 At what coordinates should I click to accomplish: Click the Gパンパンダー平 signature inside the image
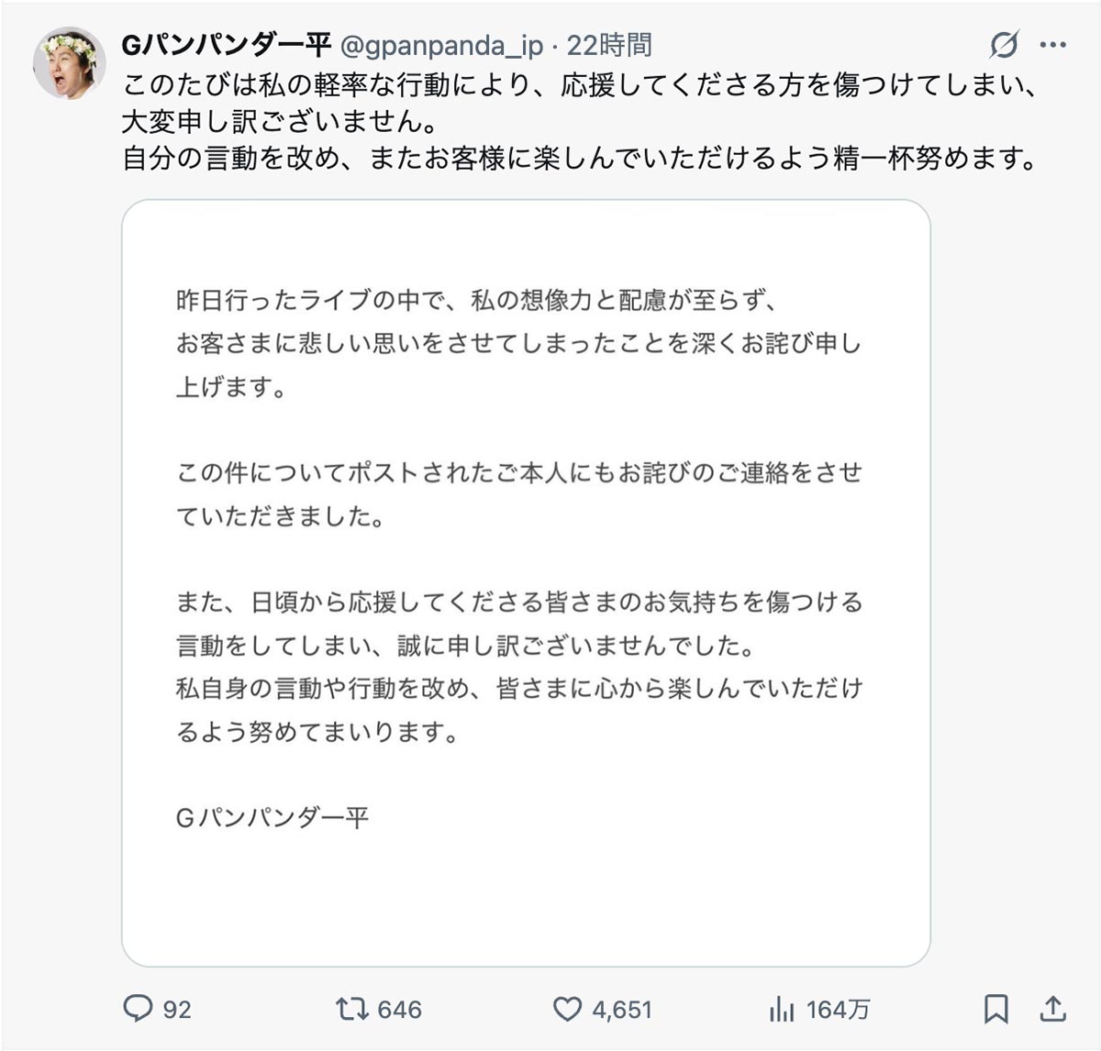click(x=272, y=817)
